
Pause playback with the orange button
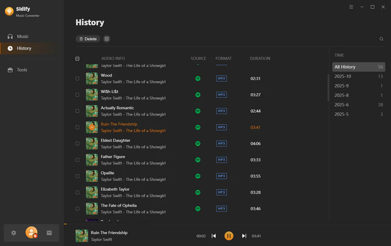tap(229, 236)
